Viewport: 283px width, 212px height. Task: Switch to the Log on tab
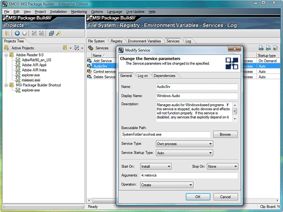pos(143,76)
